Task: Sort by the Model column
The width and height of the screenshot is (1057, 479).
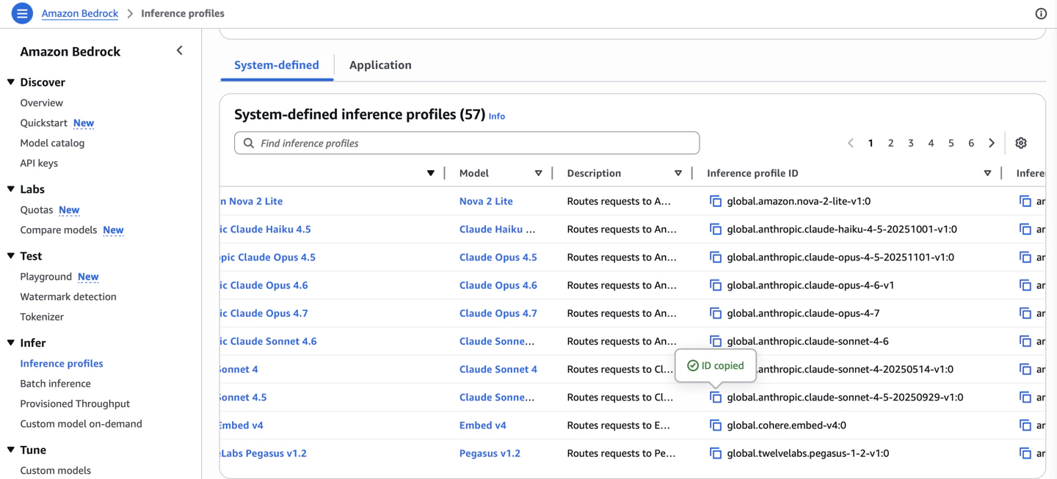Action: click(538, 173)
